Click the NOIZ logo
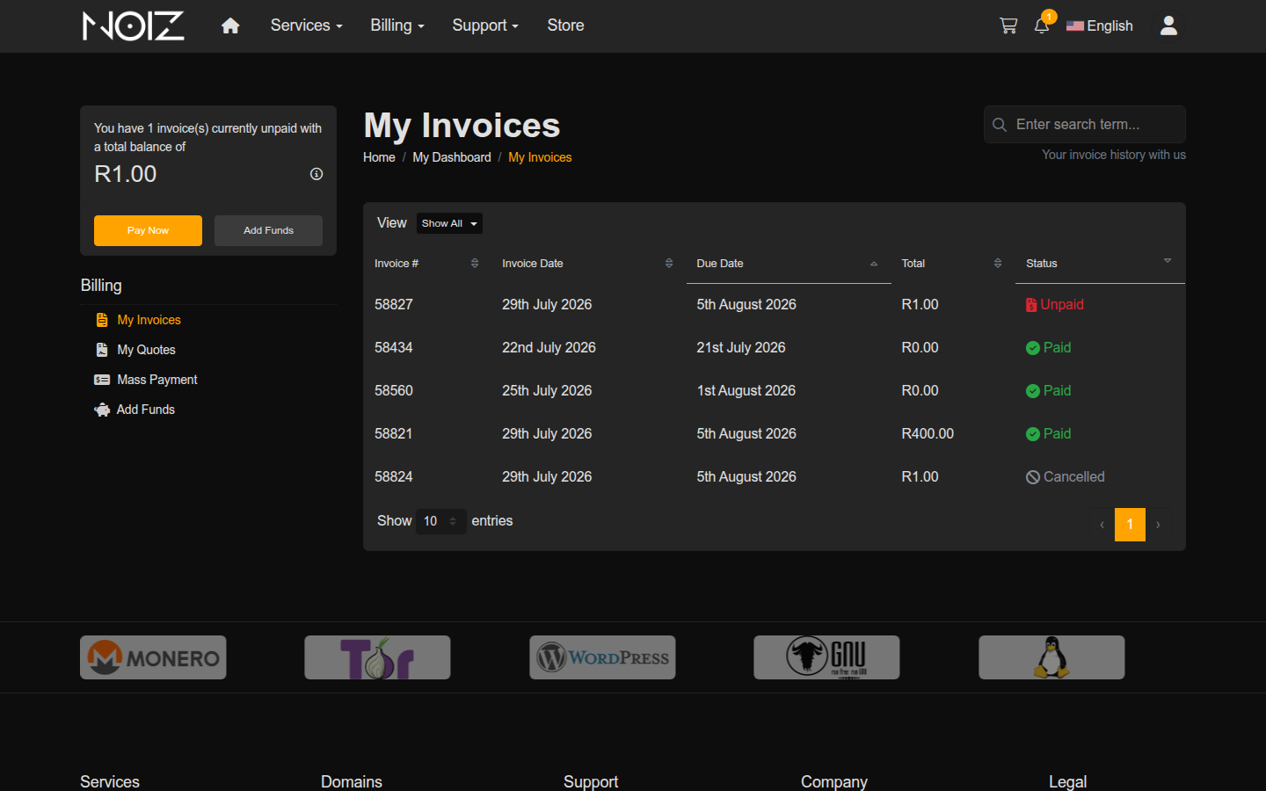1266x791 pixels. click(134, 25)
